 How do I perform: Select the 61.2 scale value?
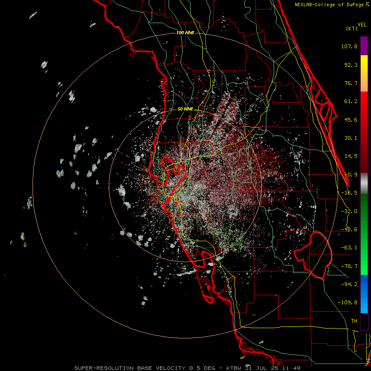click(351, 101)
